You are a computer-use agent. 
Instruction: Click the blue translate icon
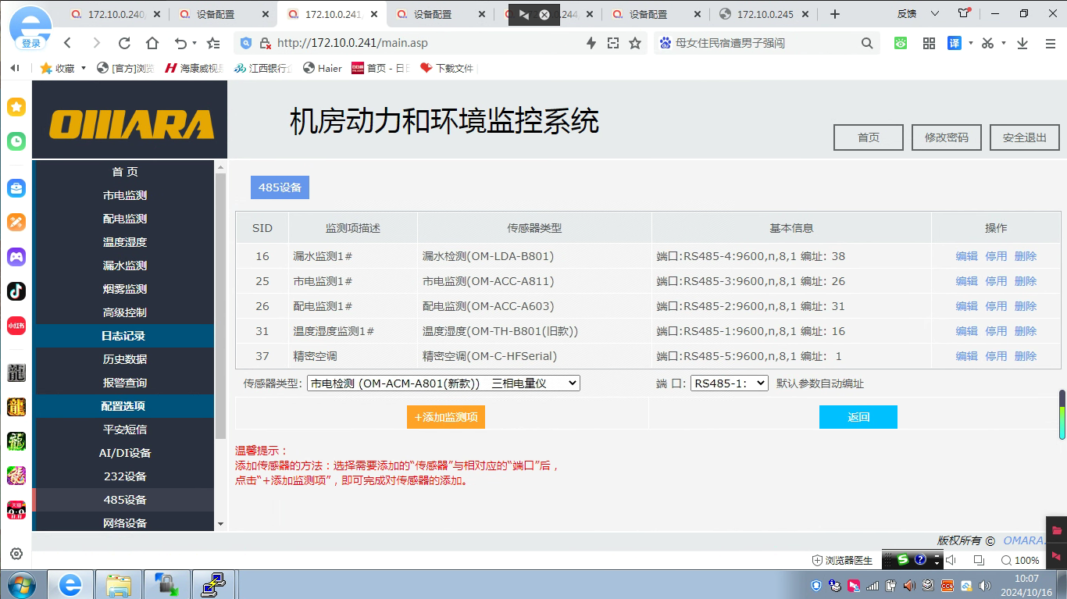coord(955,43)
